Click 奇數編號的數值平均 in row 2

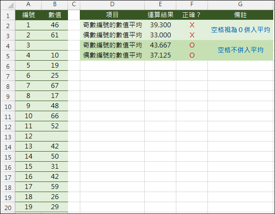tap(112, 25)
